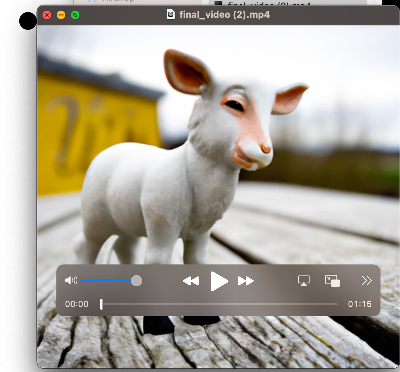
Task: Pause playback by clicking the video frame
Action: tap(218, 142)
